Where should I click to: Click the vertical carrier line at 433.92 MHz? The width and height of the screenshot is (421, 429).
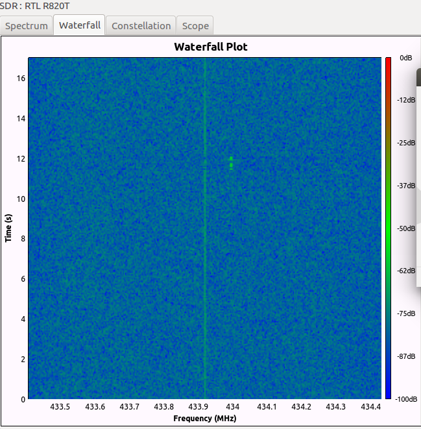(x=204, y=228)
